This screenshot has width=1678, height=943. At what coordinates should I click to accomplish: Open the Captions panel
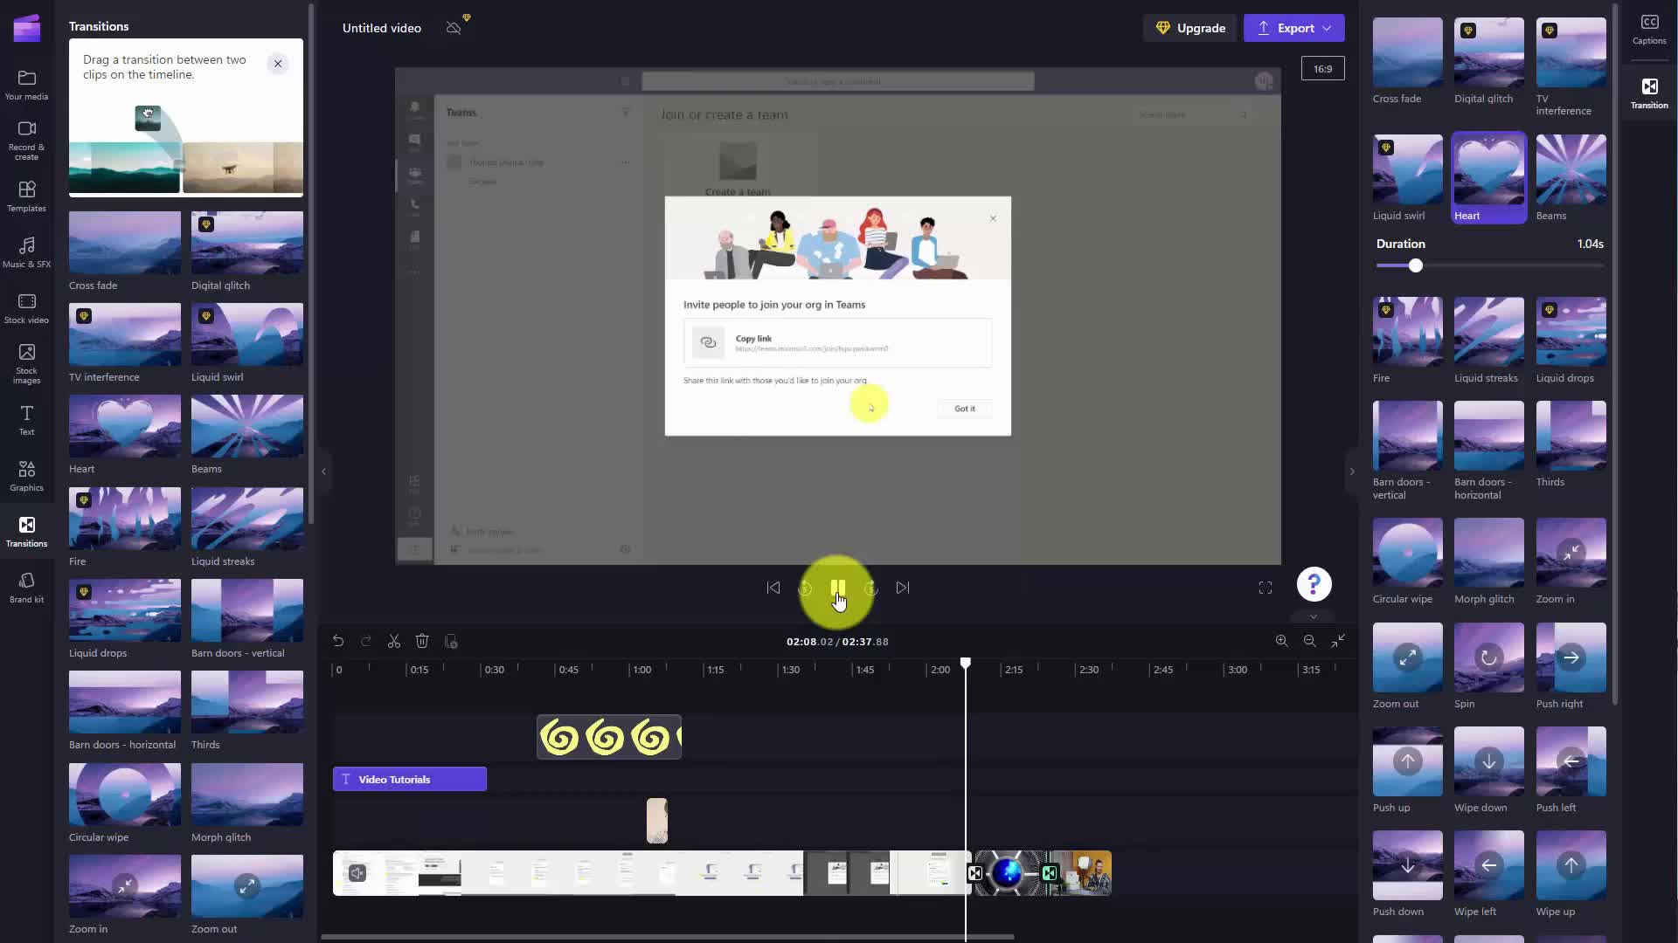pyautogui.click(x=1649, y=29)
